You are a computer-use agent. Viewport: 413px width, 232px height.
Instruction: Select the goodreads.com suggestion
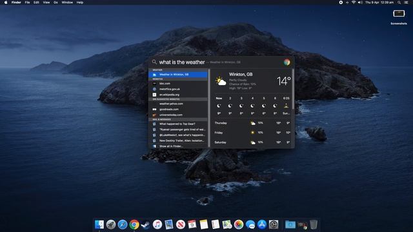(178, 109)
